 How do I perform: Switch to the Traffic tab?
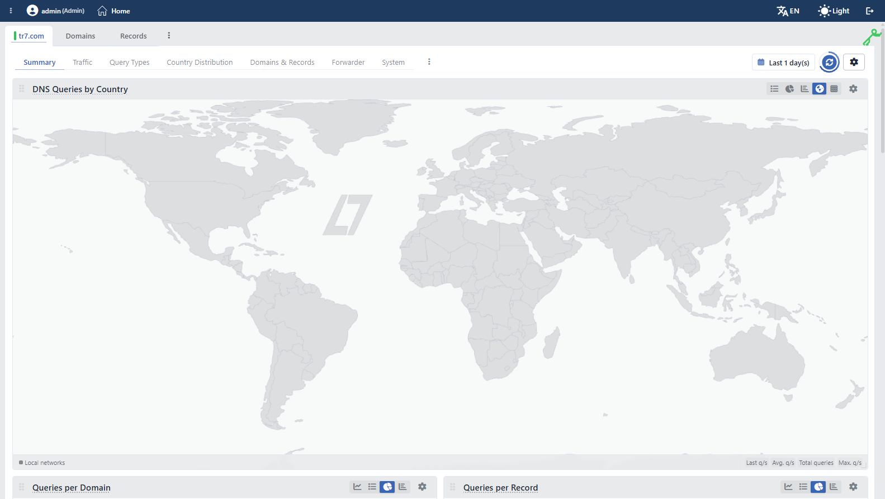[82, 62]
